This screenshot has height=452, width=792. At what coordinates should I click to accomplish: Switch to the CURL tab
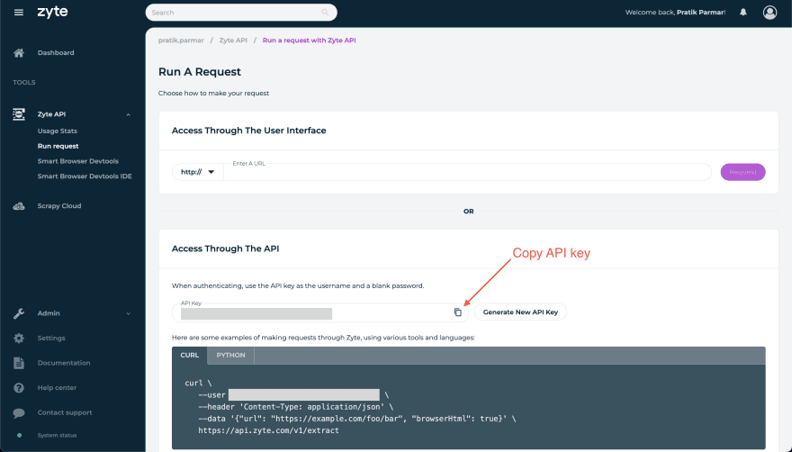[x=189, y=355]
